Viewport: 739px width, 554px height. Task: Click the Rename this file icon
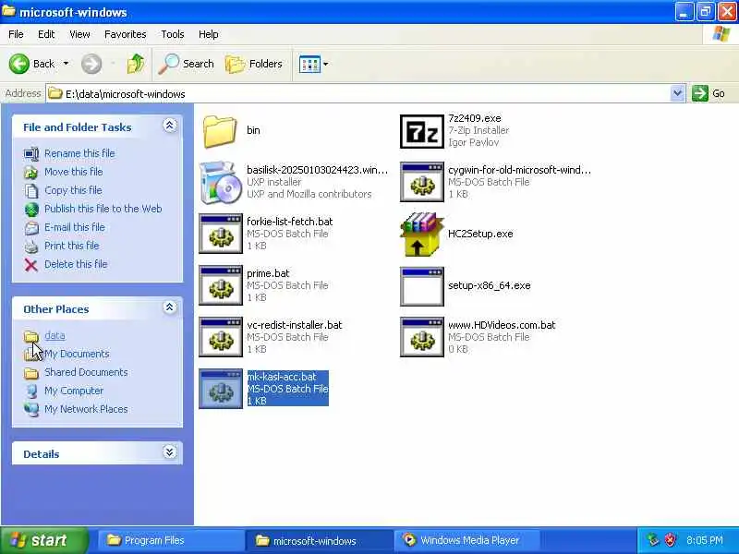click(31, 153)
